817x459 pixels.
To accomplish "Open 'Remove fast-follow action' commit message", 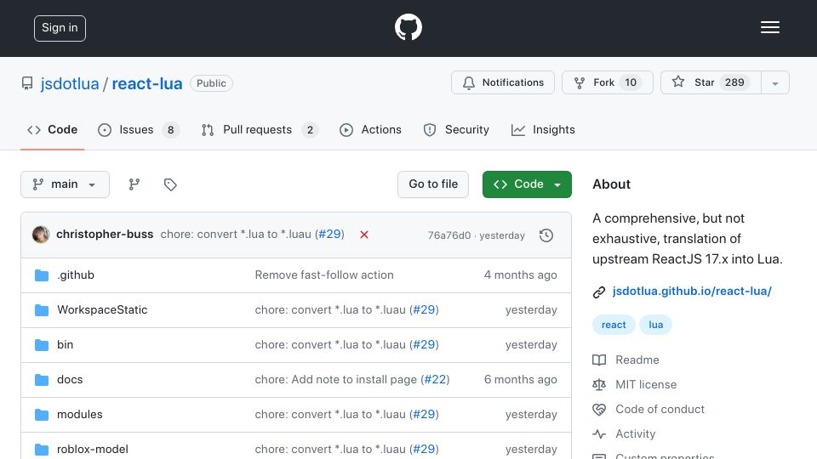I will click(324, 275).
